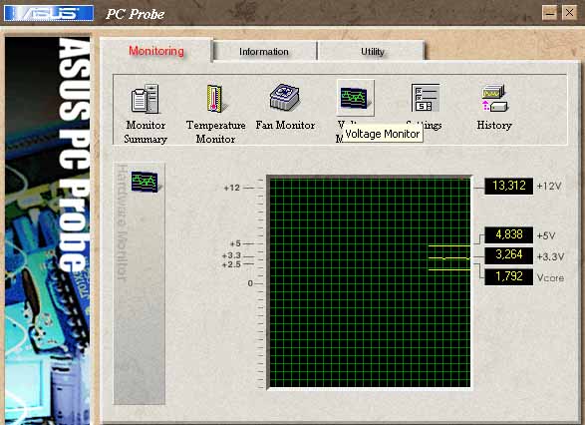Select the Voltage Monitor graph icon
Image resolution: width=585 pixels, height=425 pixels.
[355, 98]
